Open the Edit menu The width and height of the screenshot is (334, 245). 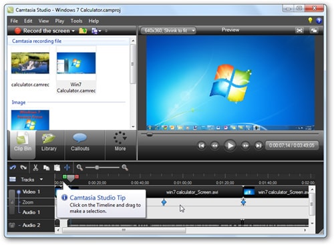coord(28,21)
